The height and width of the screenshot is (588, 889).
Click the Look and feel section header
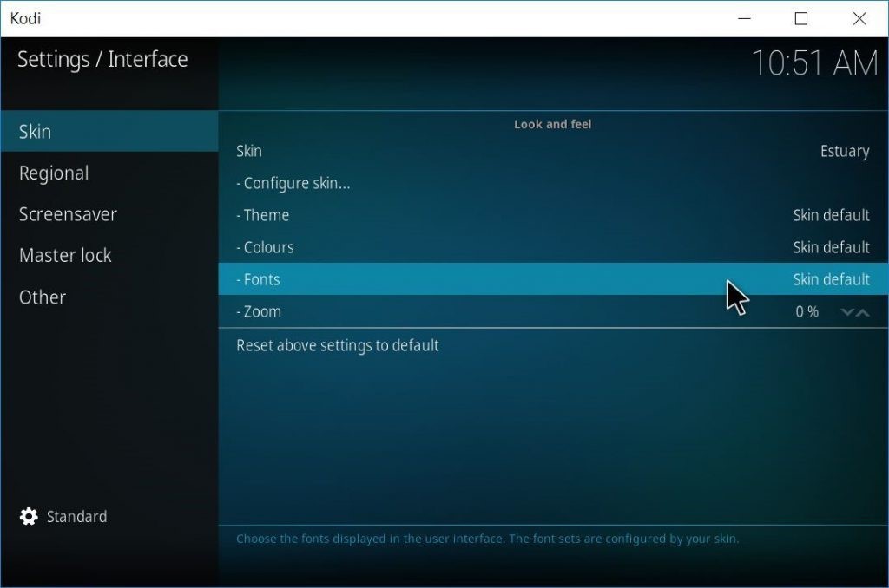pos(553,124)
